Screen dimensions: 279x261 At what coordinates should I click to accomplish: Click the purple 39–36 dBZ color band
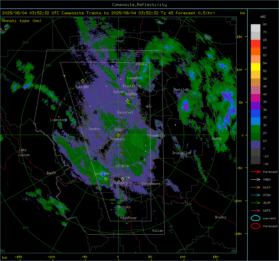255,106
